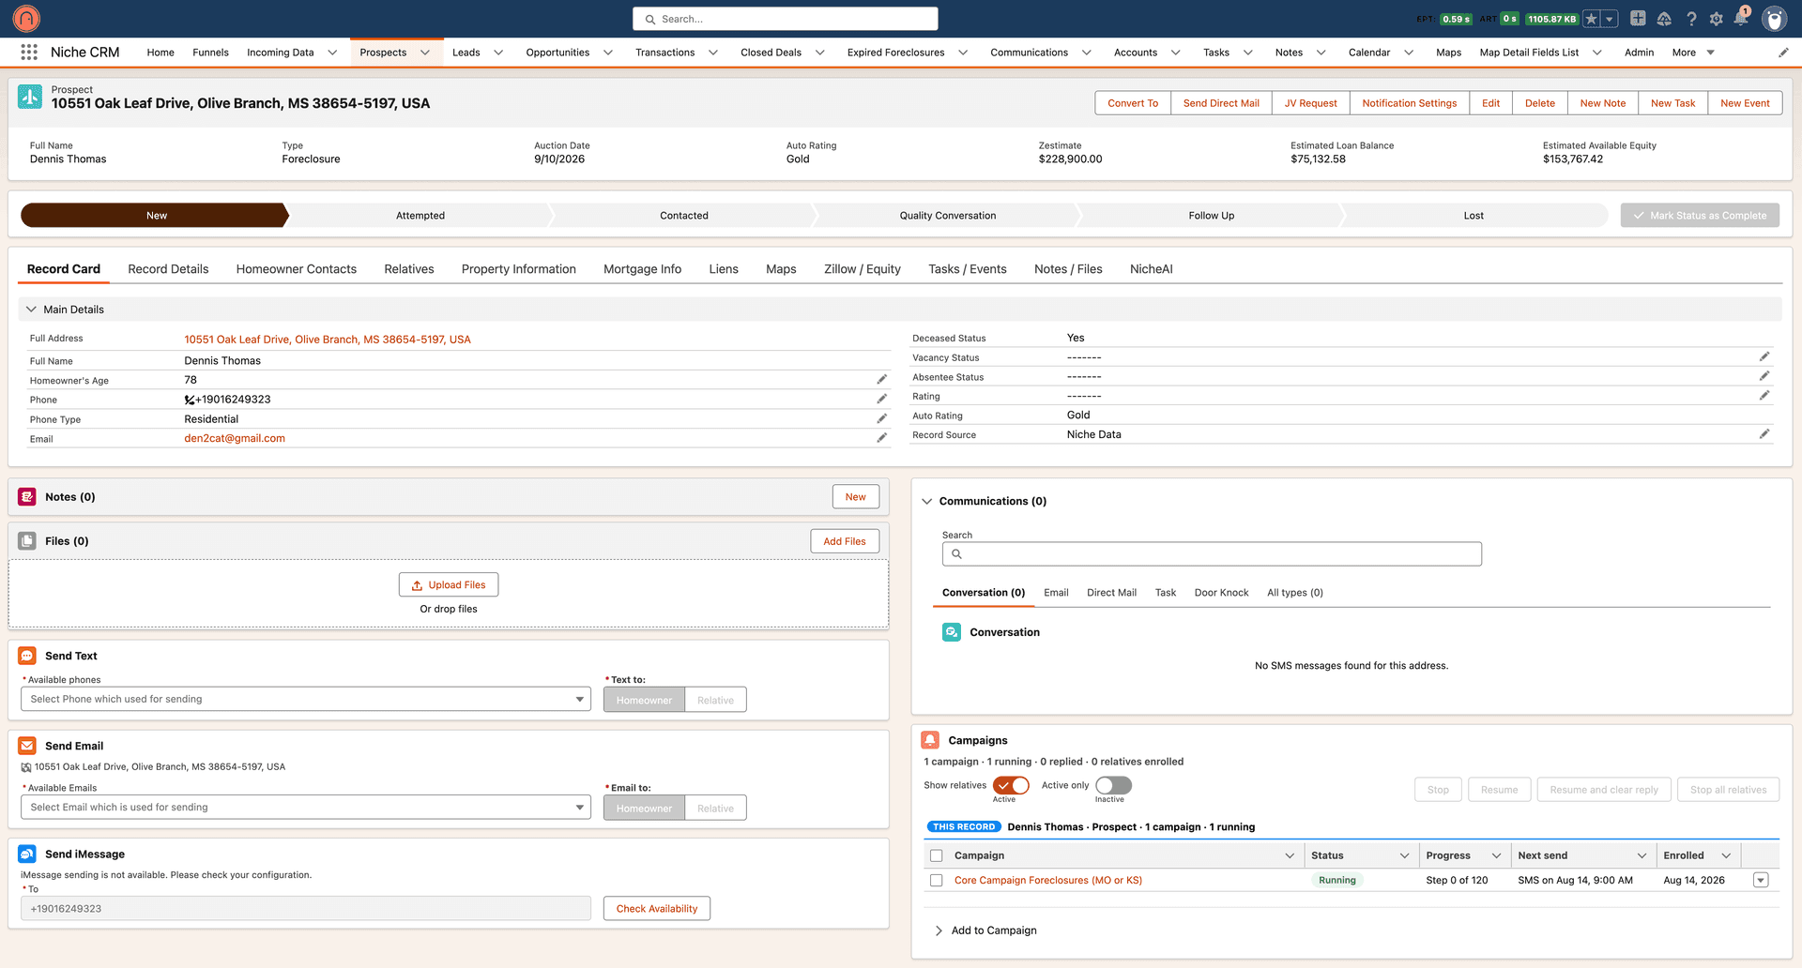Check the select-all Campaign header checkbox

pos(936,855)
